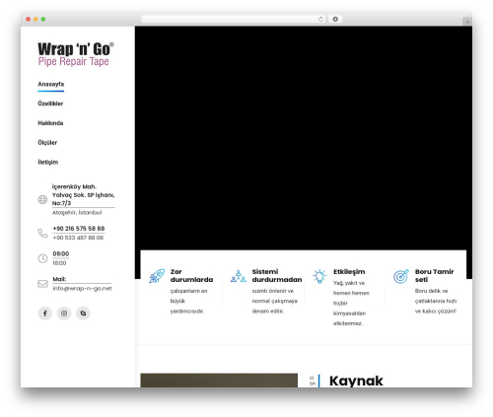This screenshot has height=417, width=493.
Task: Click the Kaynak heading
Action: (x=356, y=381)
